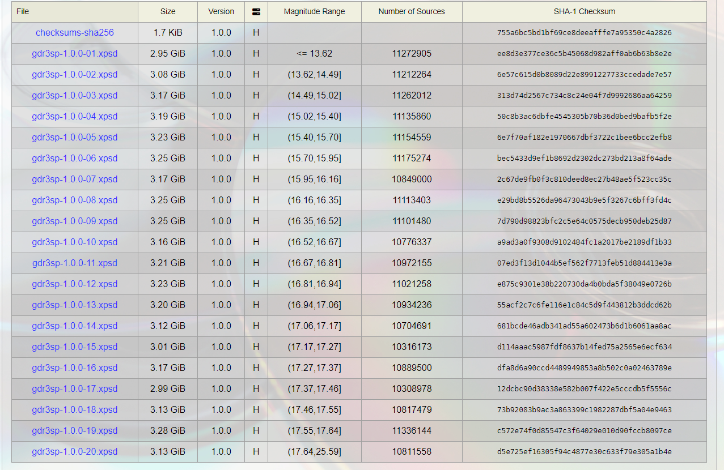Select the gdr3sp-1.0.0-05.xpsd link

[75, 137]
